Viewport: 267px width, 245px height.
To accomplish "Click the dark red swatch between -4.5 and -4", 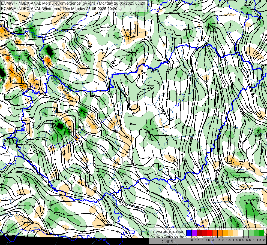I will point(199,233).
